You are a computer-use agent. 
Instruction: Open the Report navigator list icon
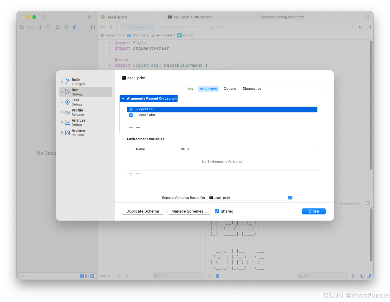tap(93, 27)
